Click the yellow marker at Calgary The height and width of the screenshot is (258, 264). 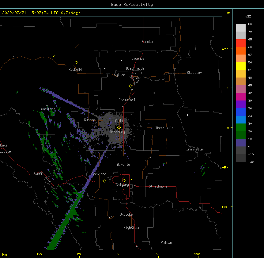click(124, 180)
